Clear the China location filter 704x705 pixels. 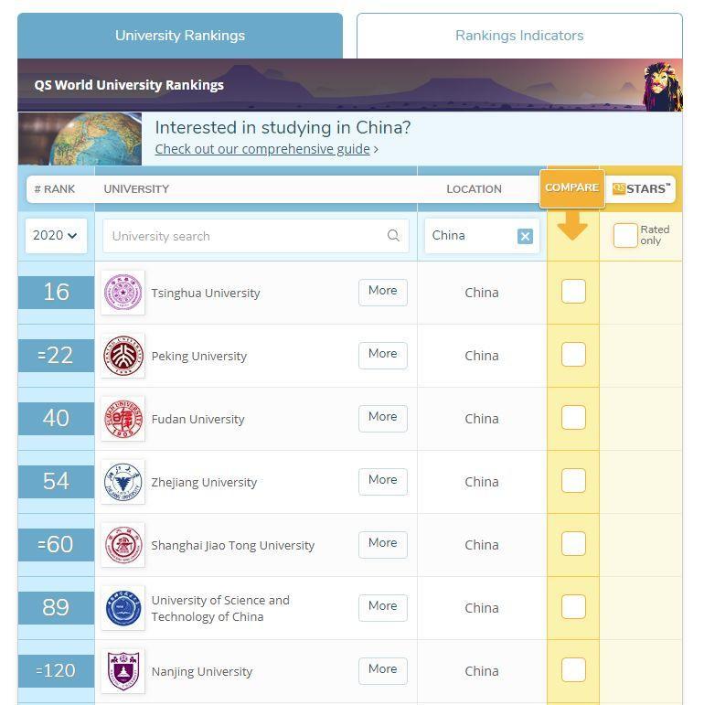(525, 236)
